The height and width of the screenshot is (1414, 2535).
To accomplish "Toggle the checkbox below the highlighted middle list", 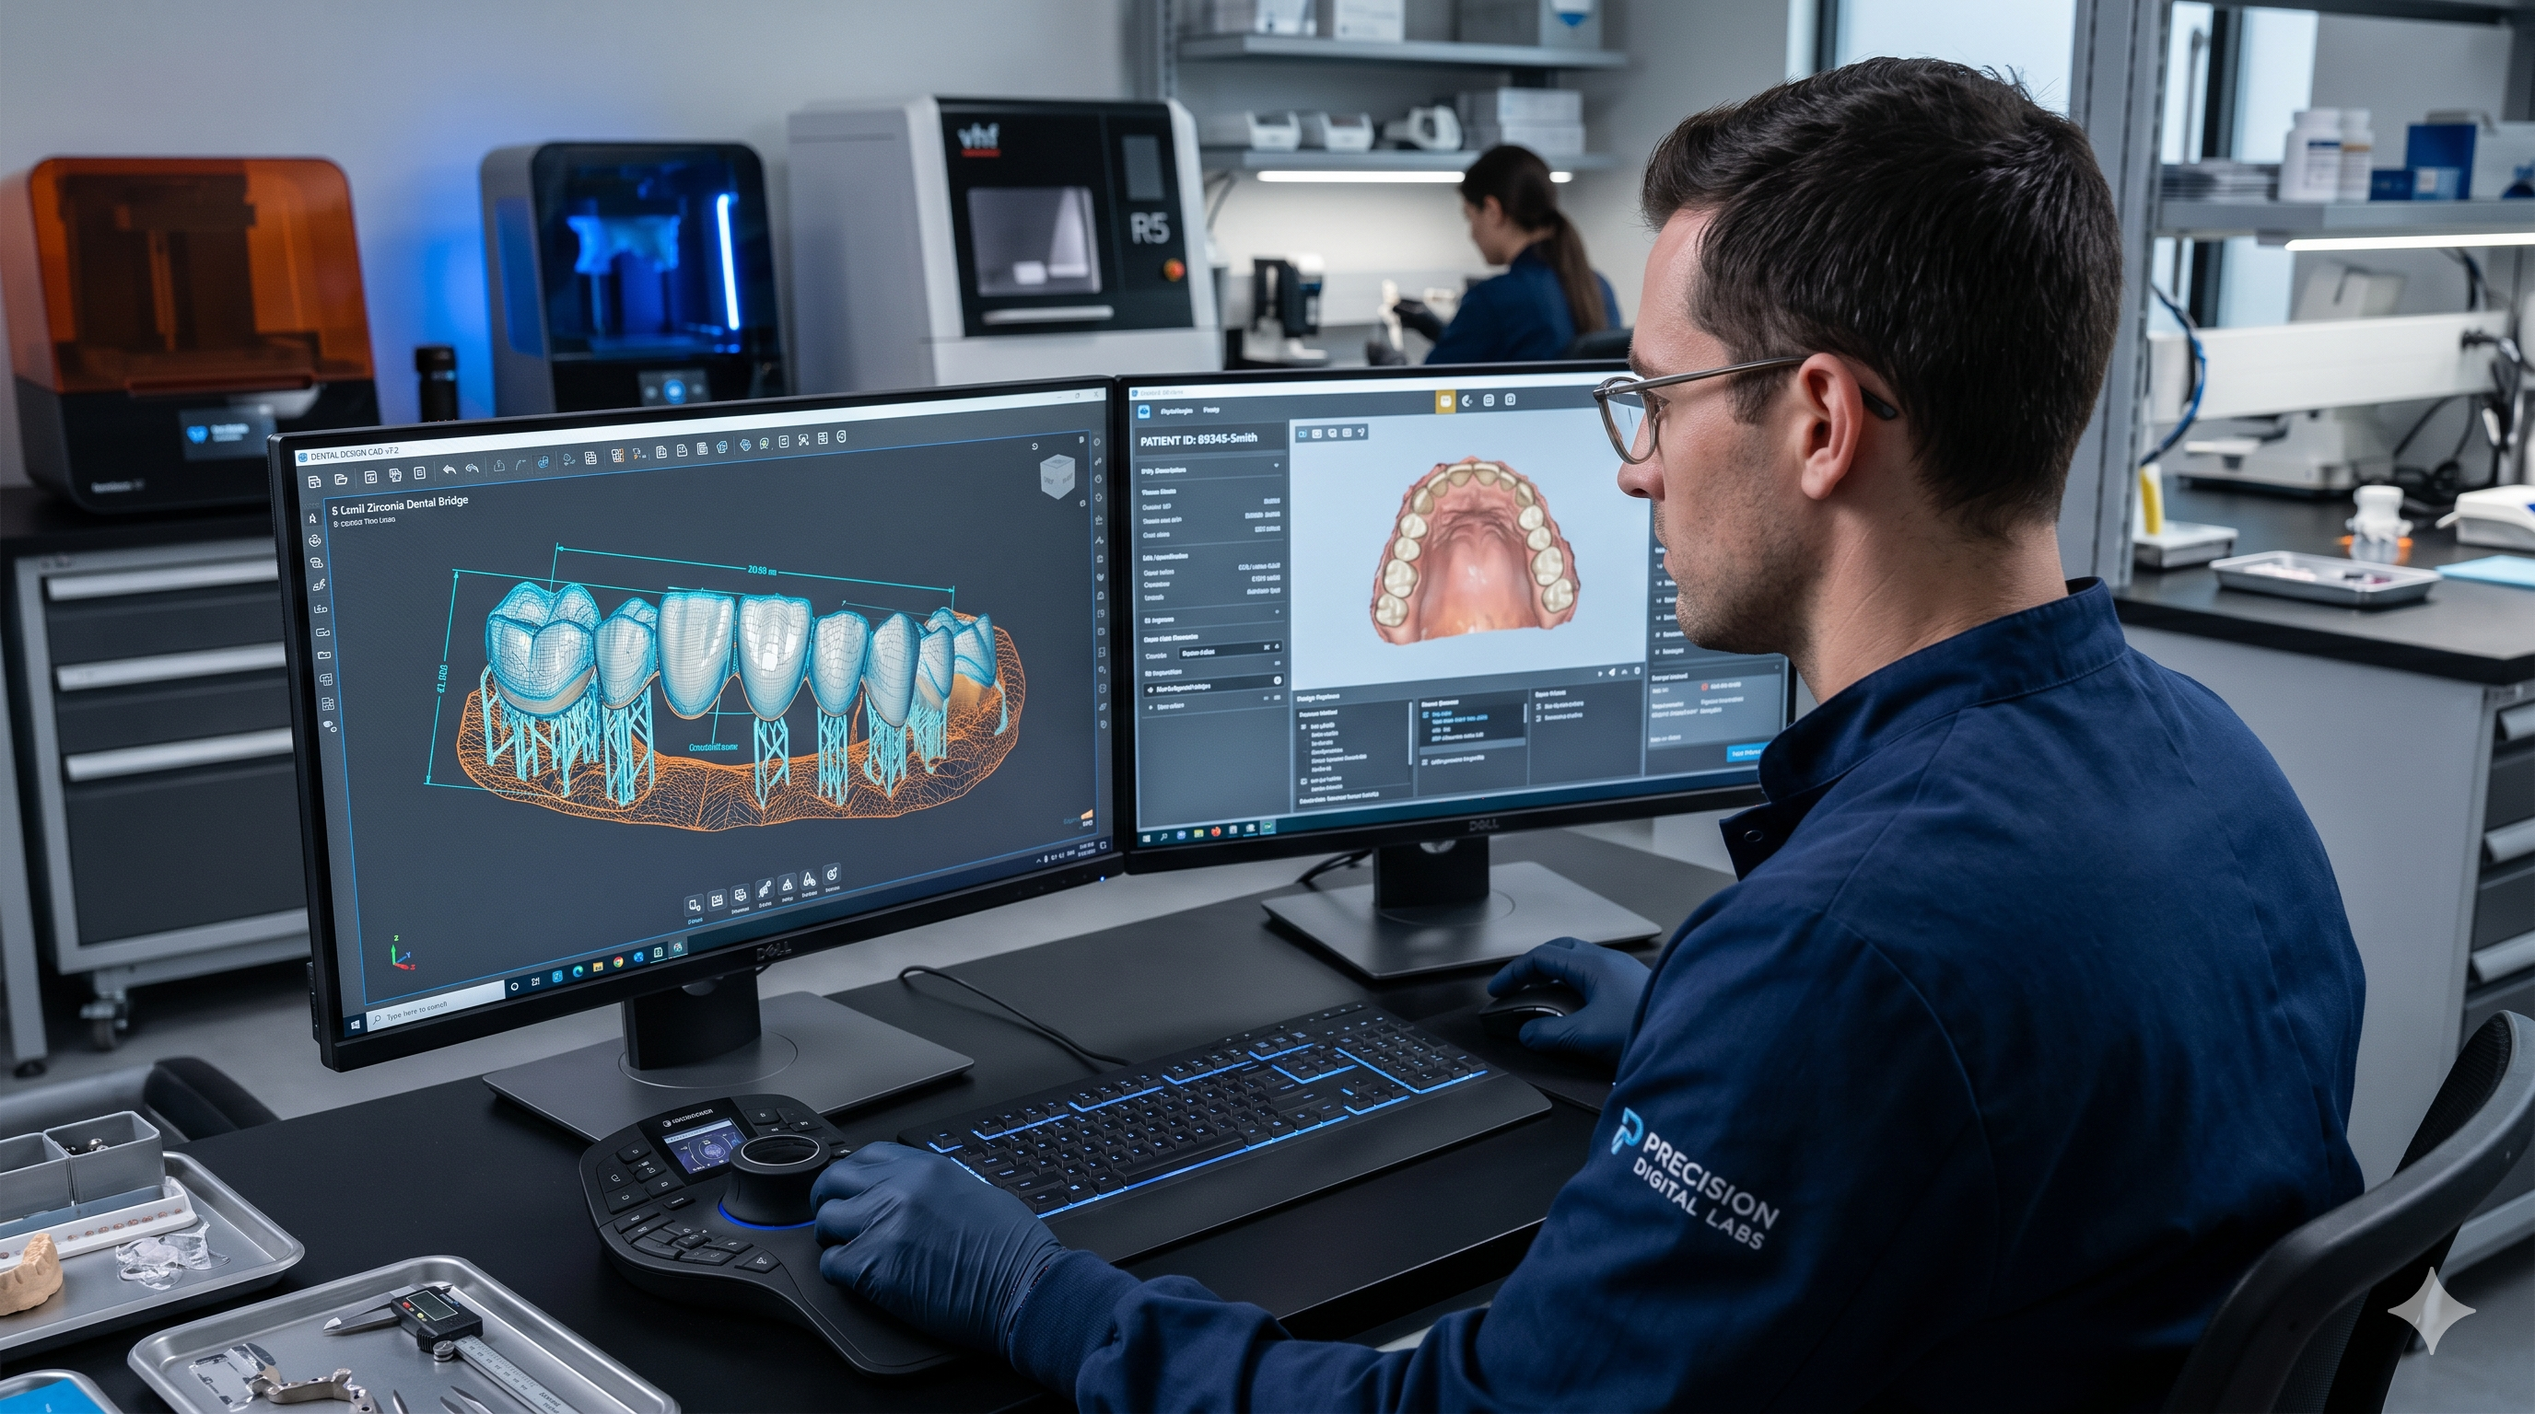I will tap(1425, 761).
